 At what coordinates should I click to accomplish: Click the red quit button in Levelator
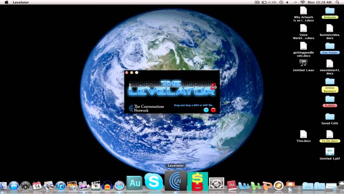(x=213, y=110)
